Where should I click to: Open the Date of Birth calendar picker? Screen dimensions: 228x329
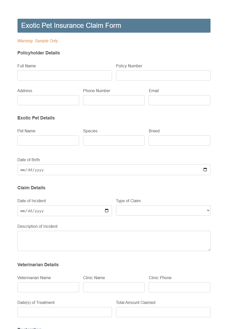[x=205, y=170]
